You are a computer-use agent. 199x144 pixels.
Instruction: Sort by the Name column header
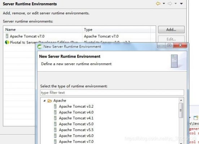(x=43, y=30)
